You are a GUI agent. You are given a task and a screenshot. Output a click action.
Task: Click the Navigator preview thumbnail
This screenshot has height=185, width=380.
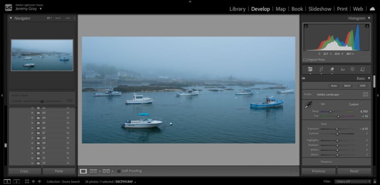point(42,55)
